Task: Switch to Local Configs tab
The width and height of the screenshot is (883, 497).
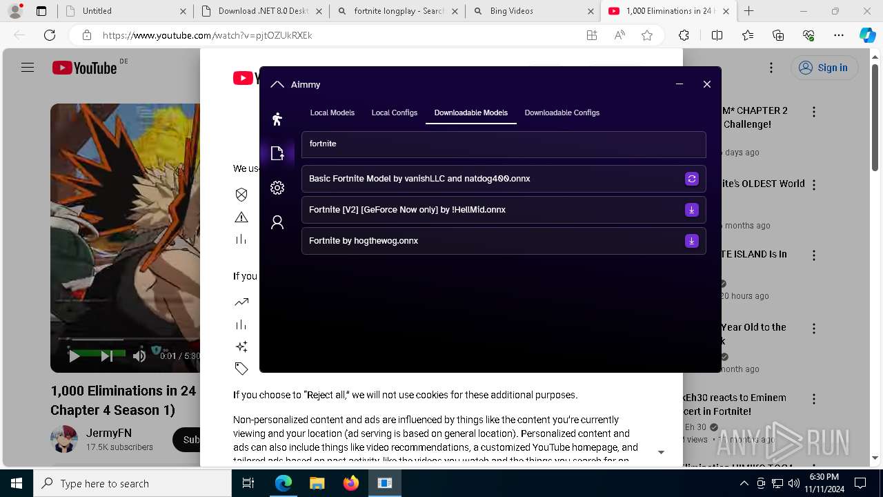Action: tap(394, 113)
